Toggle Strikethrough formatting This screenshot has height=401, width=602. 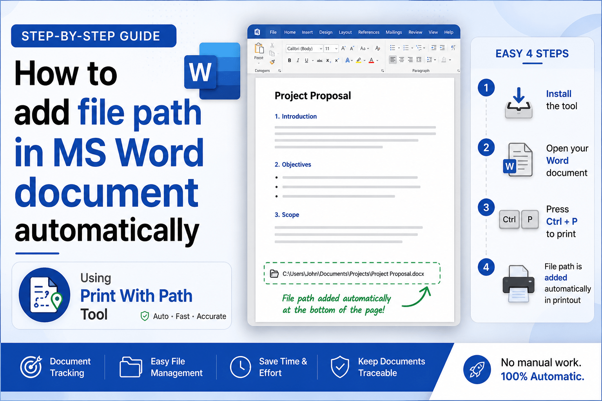click(x=320, y=61)
